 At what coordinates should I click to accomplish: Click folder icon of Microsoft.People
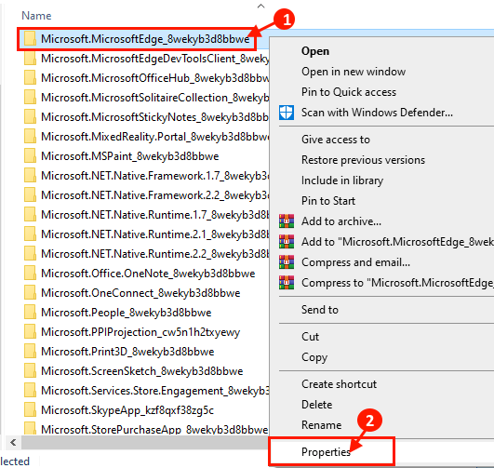pos(31,313)
